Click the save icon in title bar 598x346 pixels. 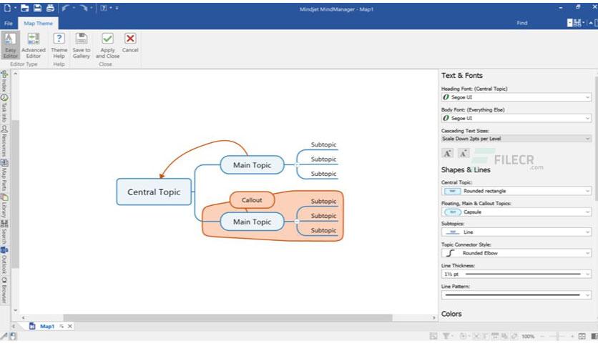coord(37,8)
